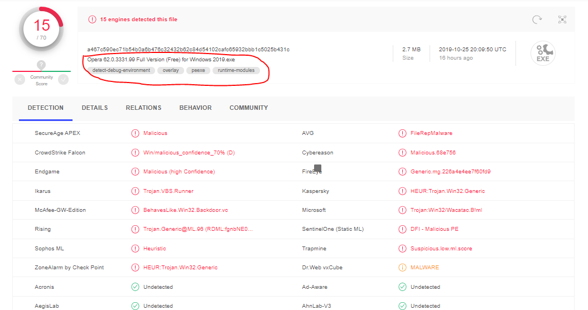Click the alert icon in McAfee-GW-Edition row
588x310 pixels.
click(135, 210)
